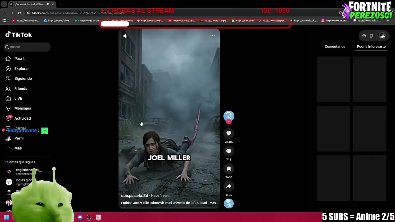Open the Windows Start menu

6,217
